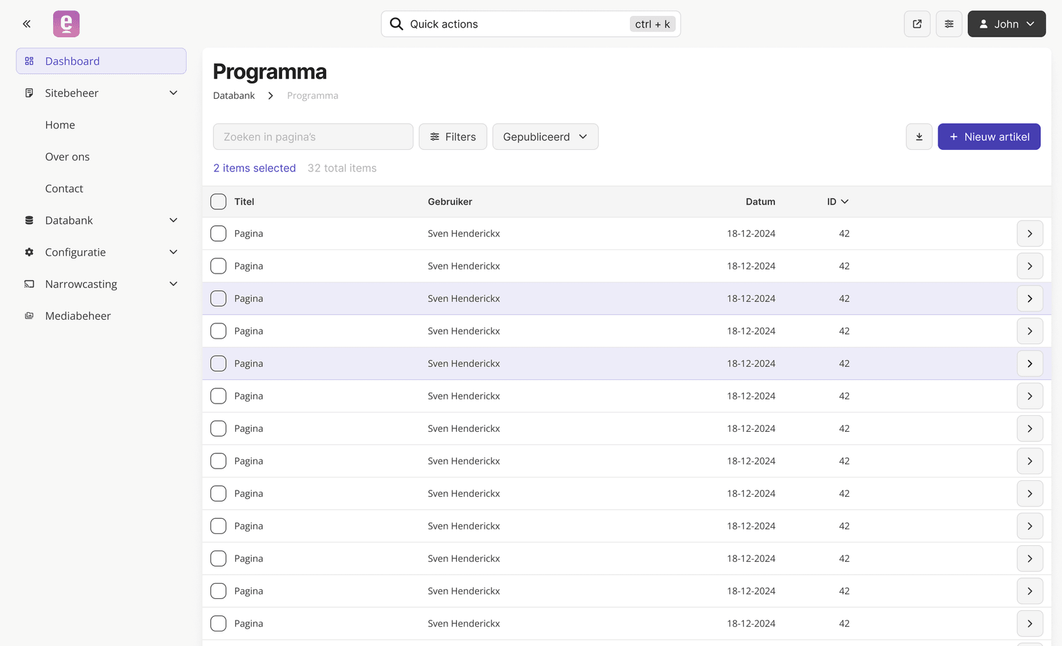Toggle checkbox of third highlighted Pagina row
Screen dimensions: 1062x646
pyautogui.click(x=218, y=298)
